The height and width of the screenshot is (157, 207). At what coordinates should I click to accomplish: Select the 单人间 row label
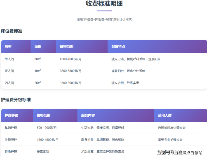pos(9,59)
